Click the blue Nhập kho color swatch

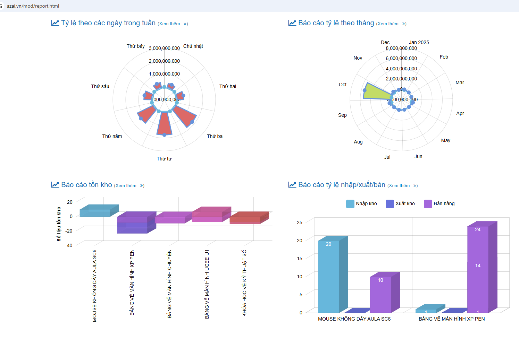(x=350, y=204)
